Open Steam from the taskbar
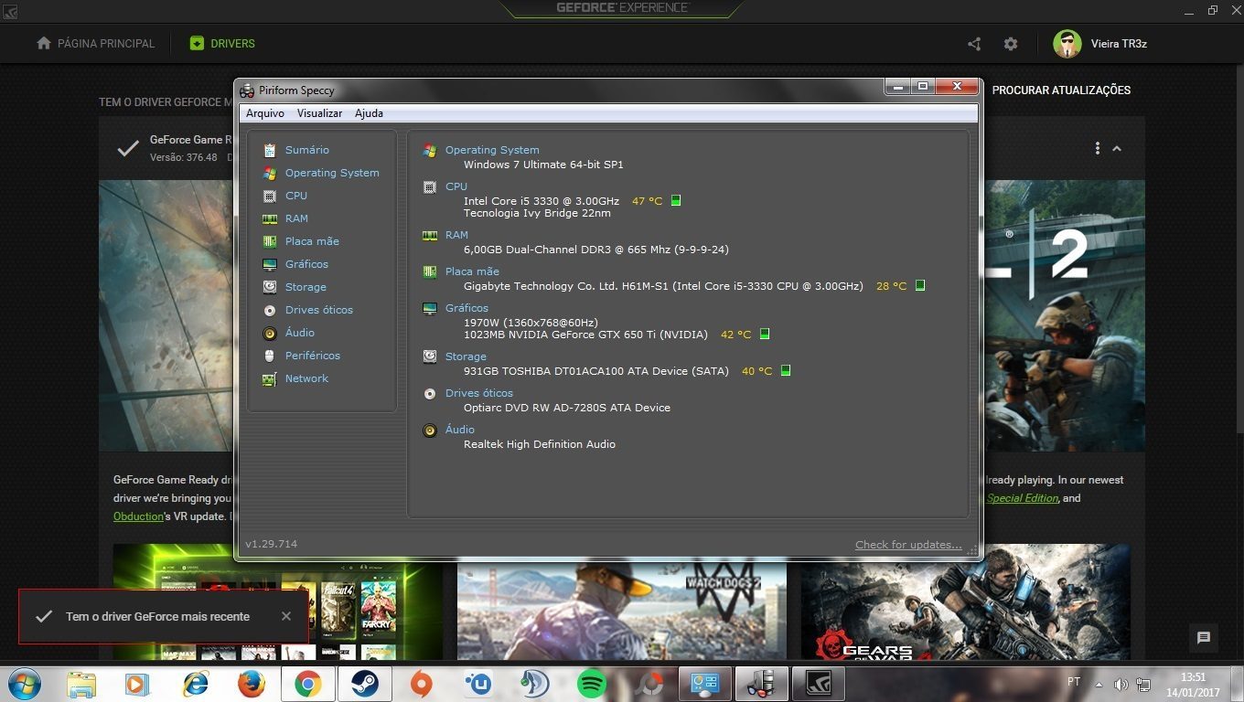 click(x=364, y=683)
